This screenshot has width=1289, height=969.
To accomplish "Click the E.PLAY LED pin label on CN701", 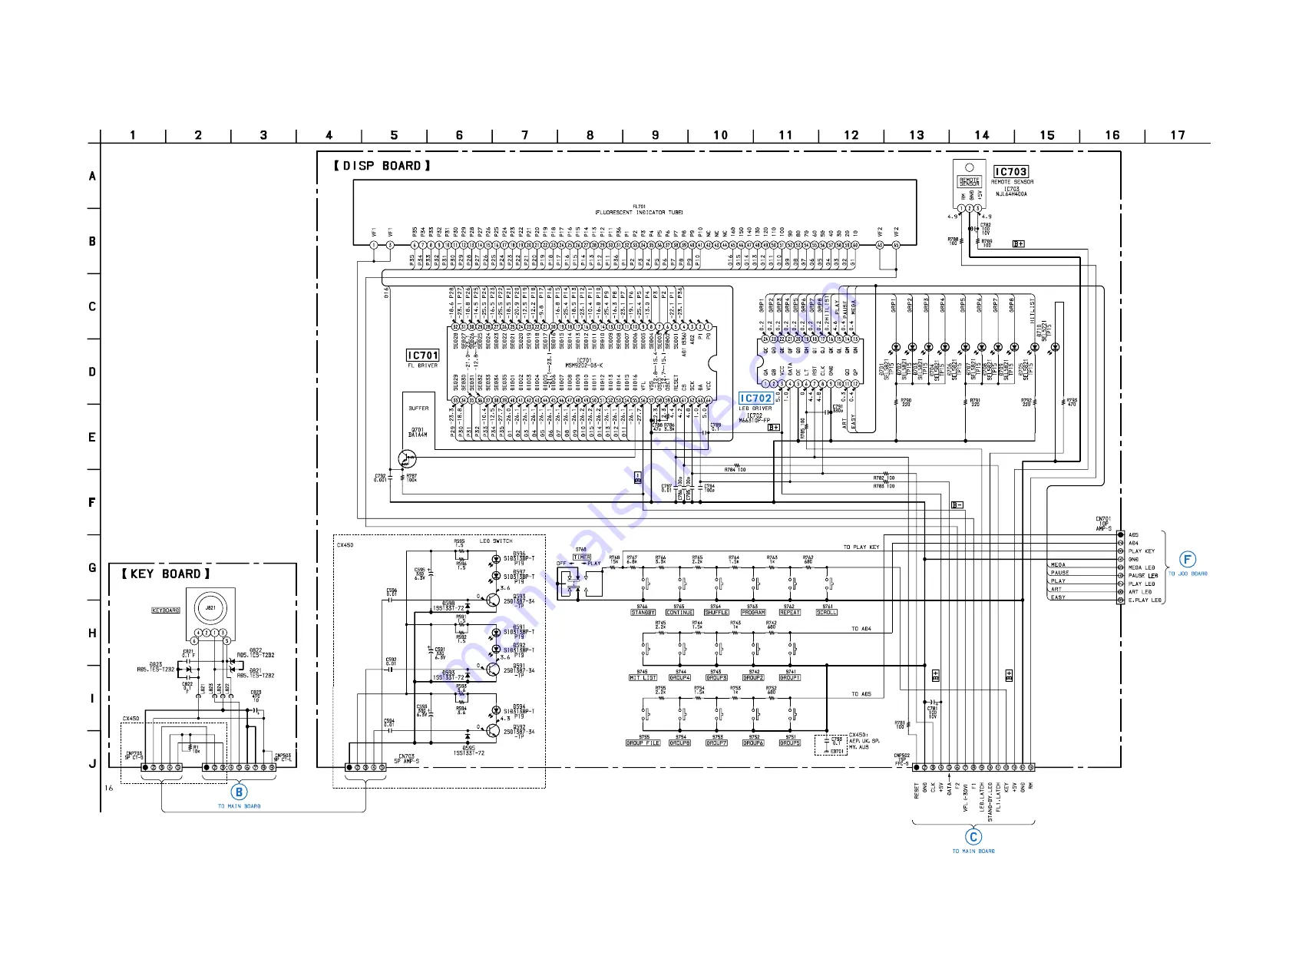I will (x=1145, y=600).
